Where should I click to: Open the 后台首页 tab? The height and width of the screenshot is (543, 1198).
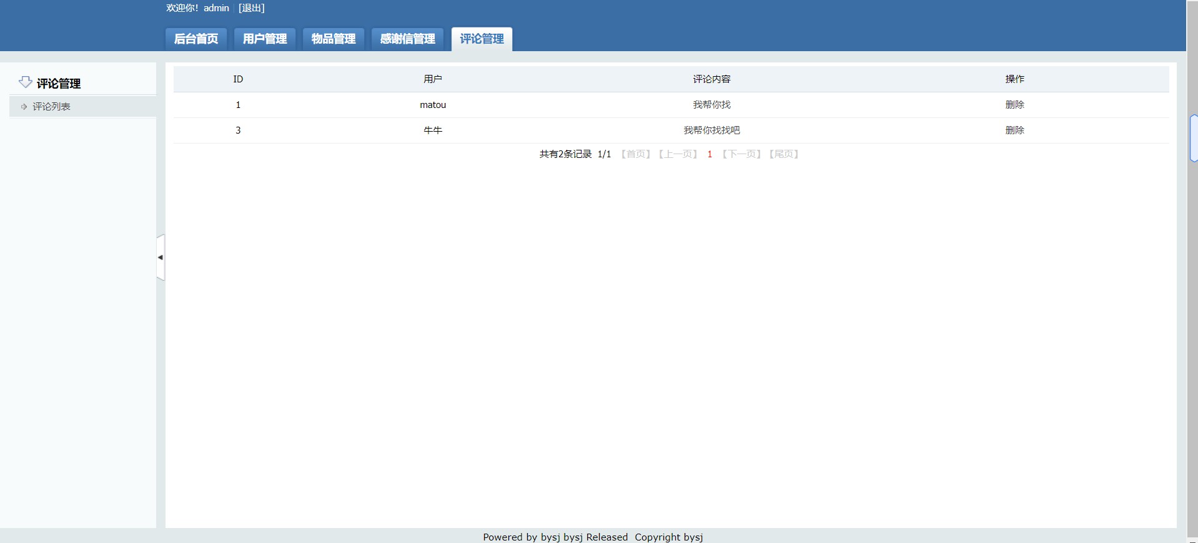point(196,39)
